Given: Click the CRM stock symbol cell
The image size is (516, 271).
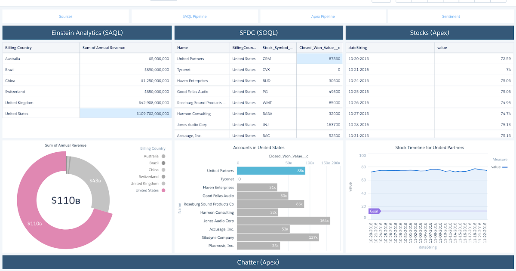Looking at the screenshot, I should coord(278,59).
